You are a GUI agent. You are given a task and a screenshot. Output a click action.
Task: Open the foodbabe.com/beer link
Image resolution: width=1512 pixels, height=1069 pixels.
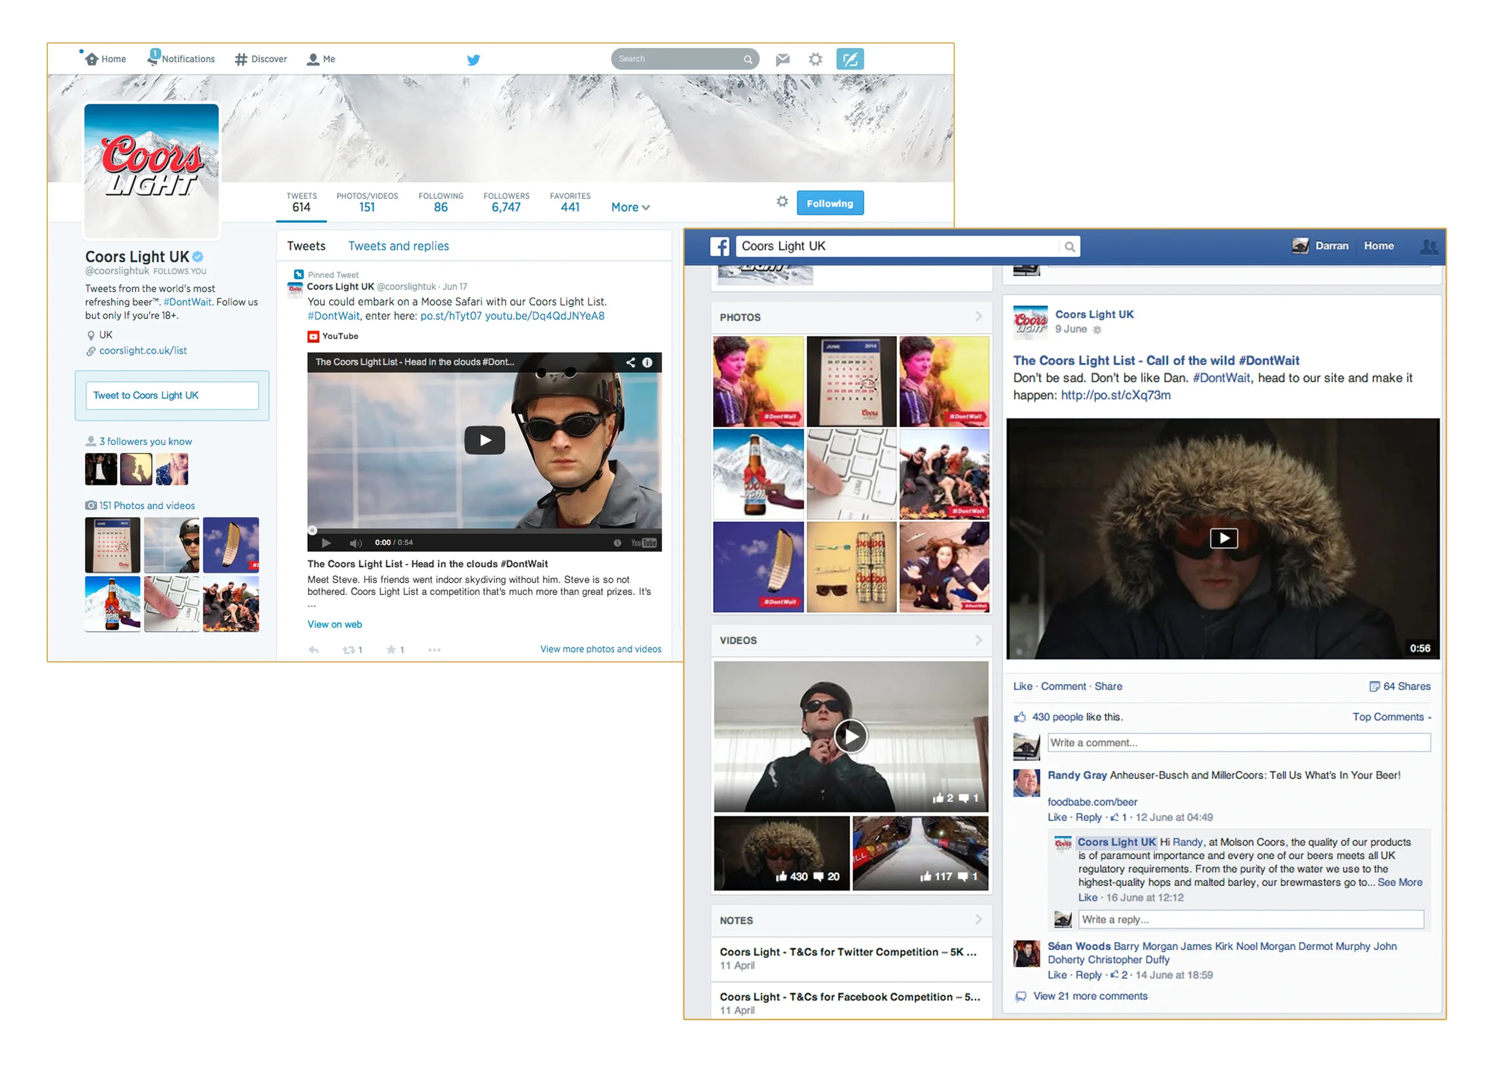click(1092, 802)
